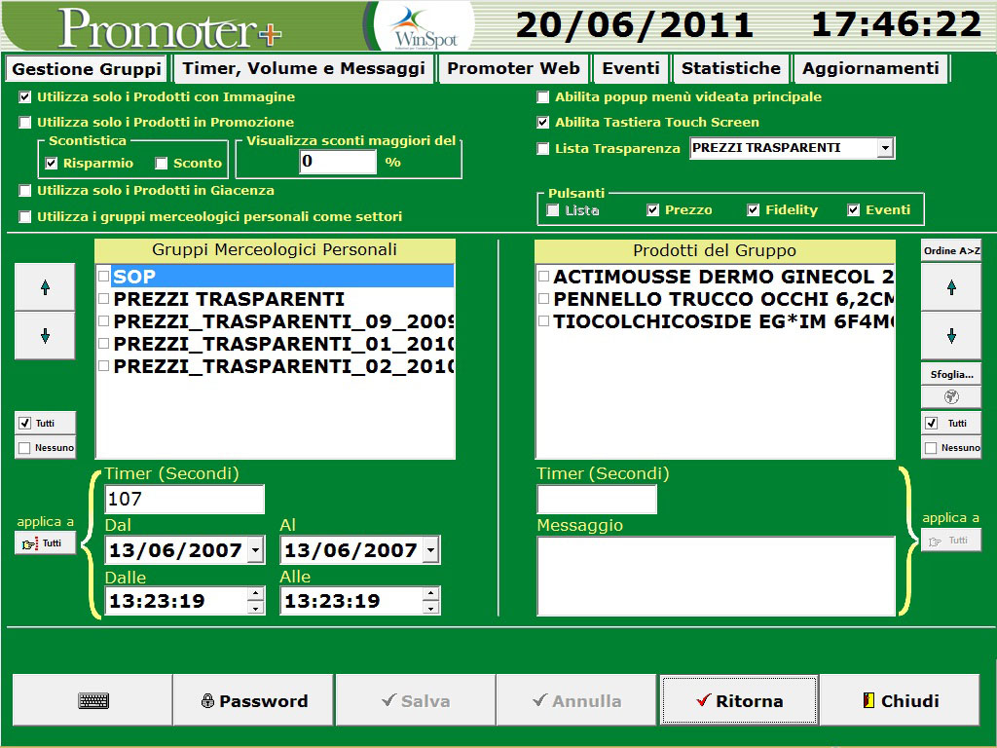Apply timer to all groups (Tutti)
Image resolution: width=997 pixels, height=748 pixels.
(x=45, y=542)
